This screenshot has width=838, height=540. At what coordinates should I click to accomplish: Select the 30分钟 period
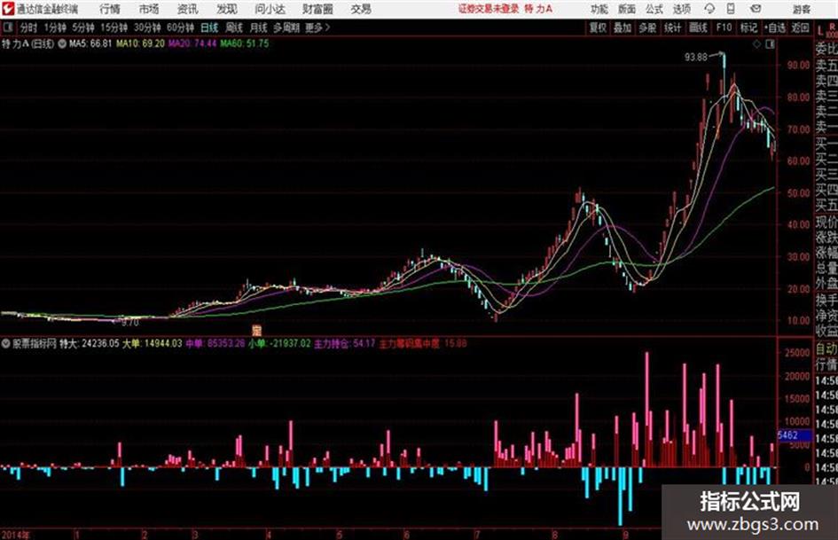coord(147,27)
